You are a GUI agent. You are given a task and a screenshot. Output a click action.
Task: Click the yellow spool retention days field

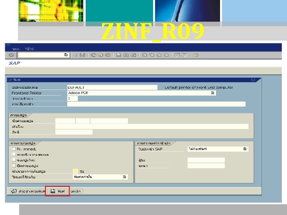pyautogui.click(x=75, y=171)
